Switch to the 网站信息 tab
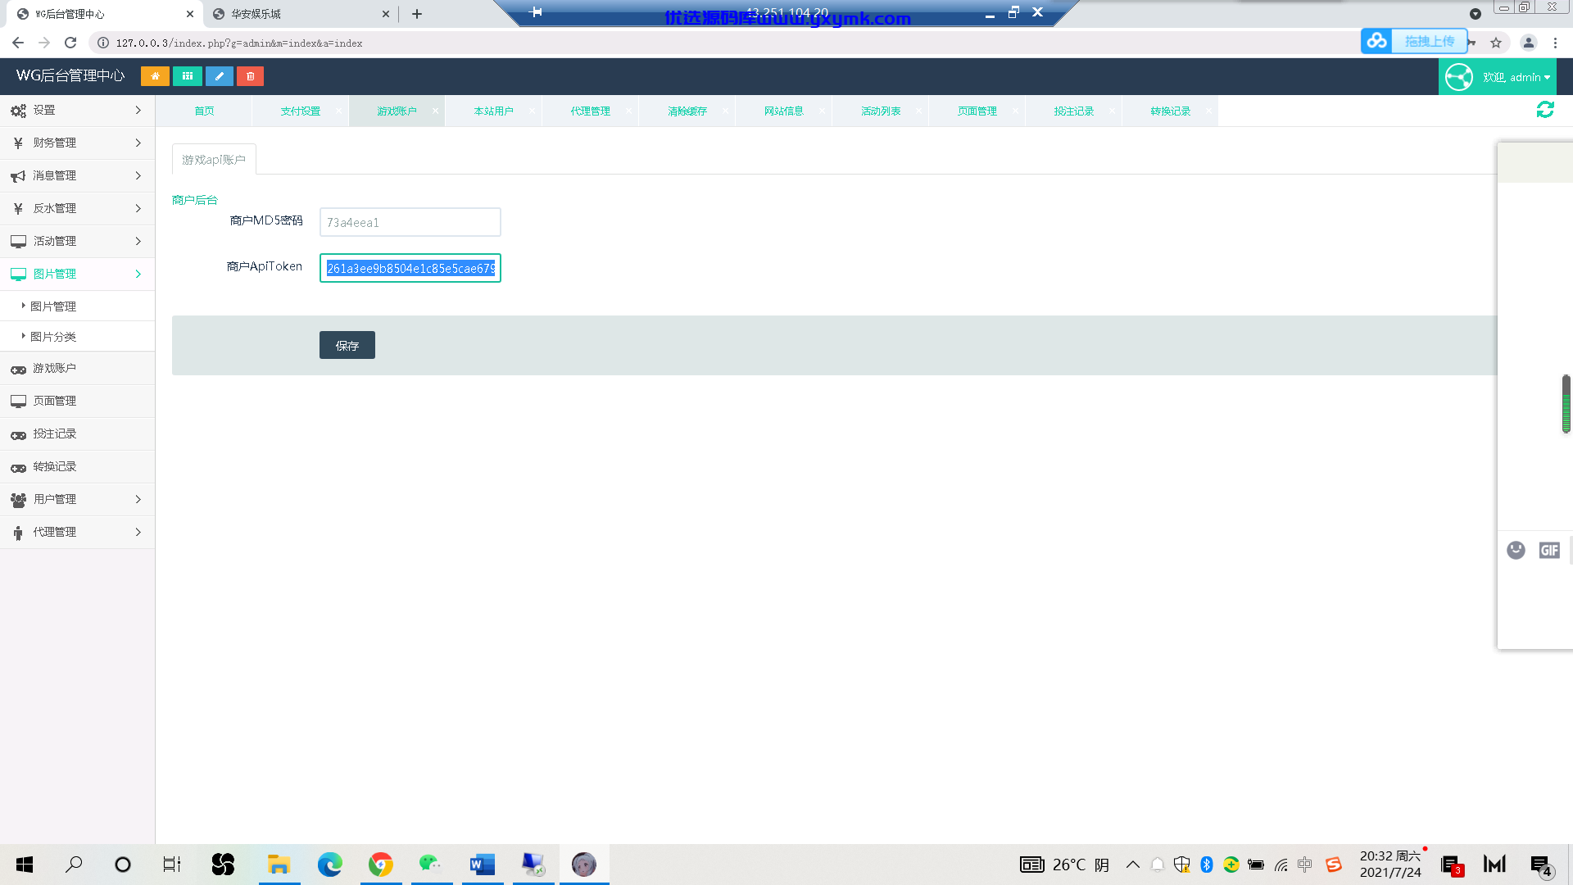The width and height of the screenshot is (1573, 885). [x=784, y=111]
